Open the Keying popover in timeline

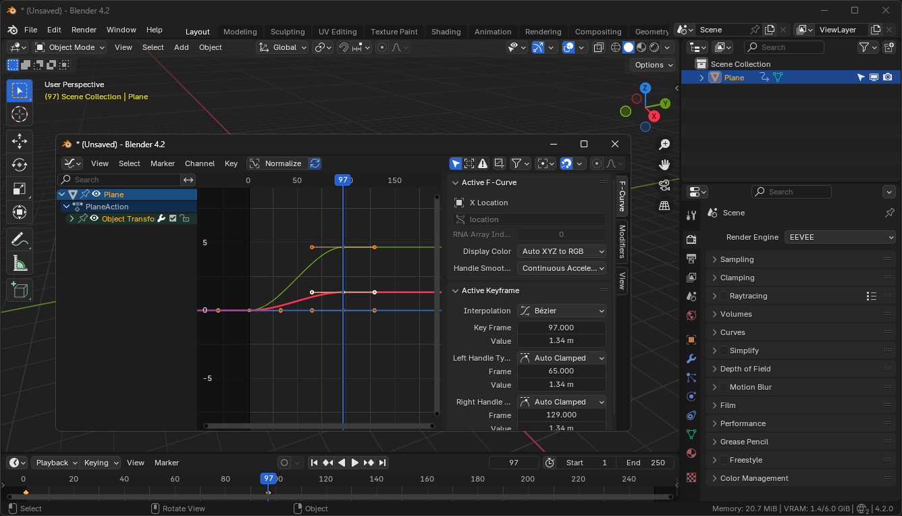coord(101,463)
